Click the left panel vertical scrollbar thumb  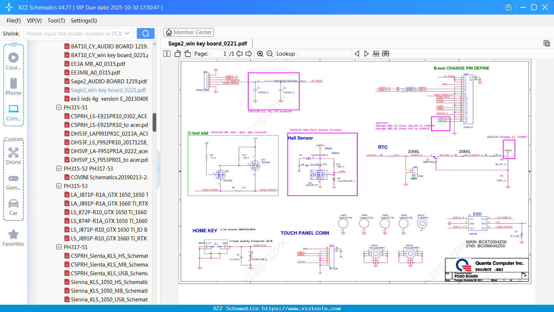pos(154,122)
